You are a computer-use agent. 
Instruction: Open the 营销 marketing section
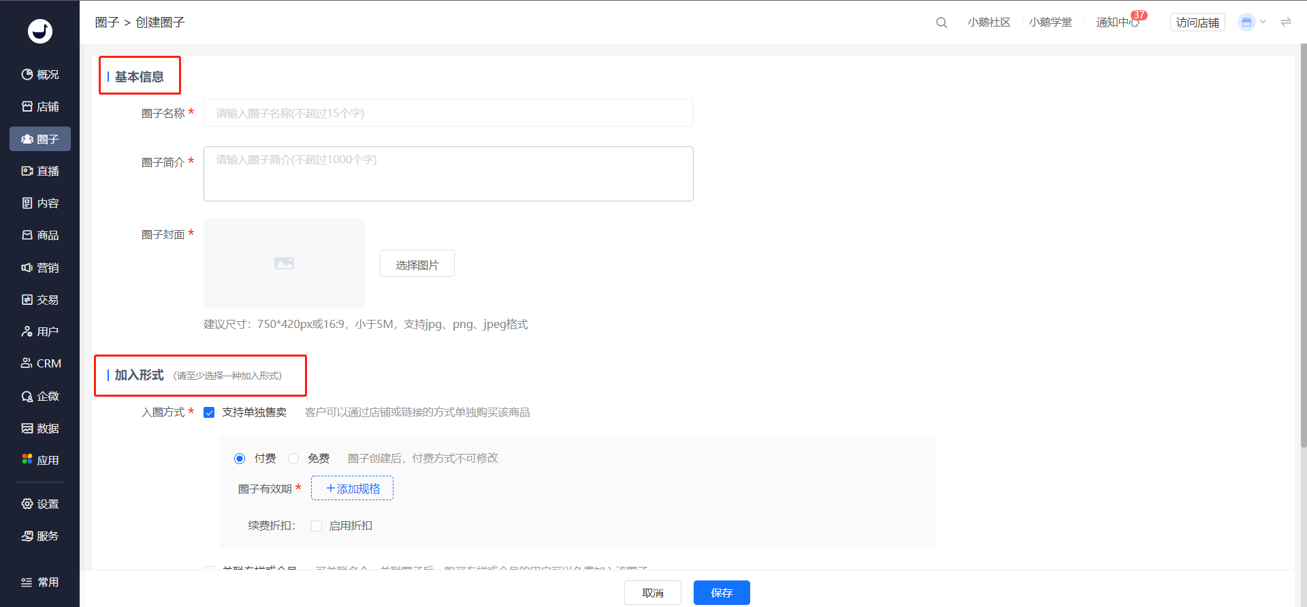coord(40,267)
